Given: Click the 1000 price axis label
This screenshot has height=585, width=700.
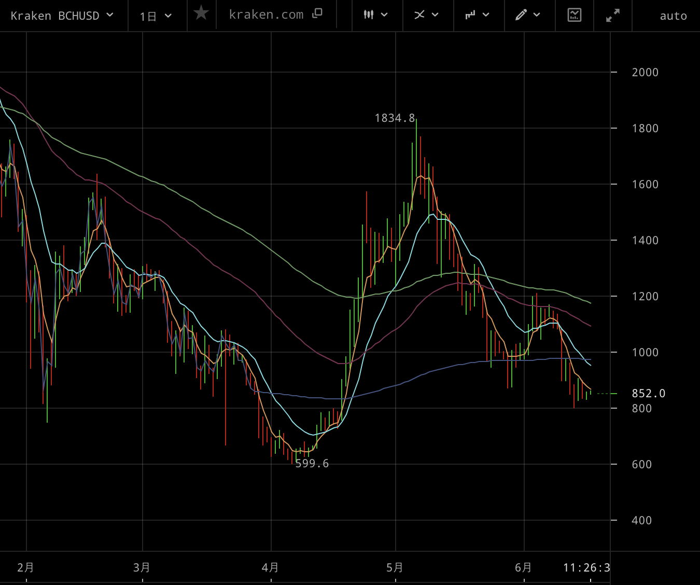Looking at the screenshot, I should click(x=645, y=353).
